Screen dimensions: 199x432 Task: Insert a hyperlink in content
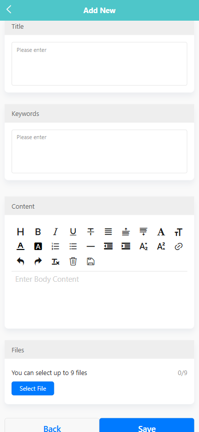178,246
